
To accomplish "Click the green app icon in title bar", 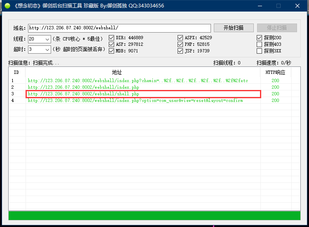I will tap(7, 6).
